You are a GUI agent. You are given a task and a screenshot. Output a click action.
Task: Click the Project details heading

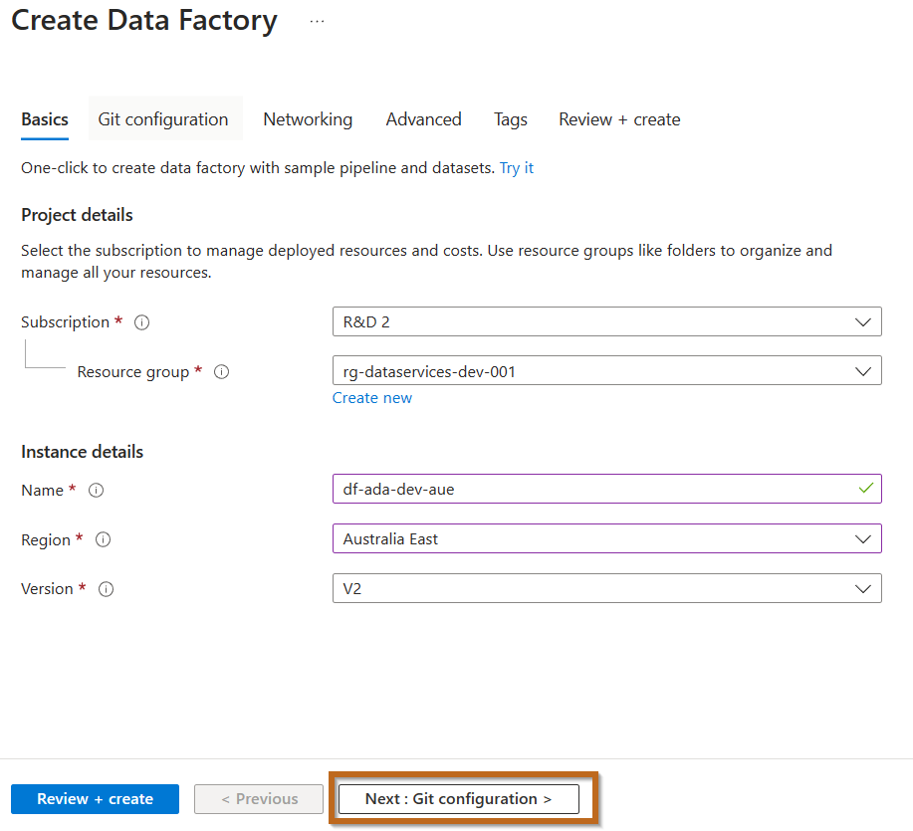[77, 215]
